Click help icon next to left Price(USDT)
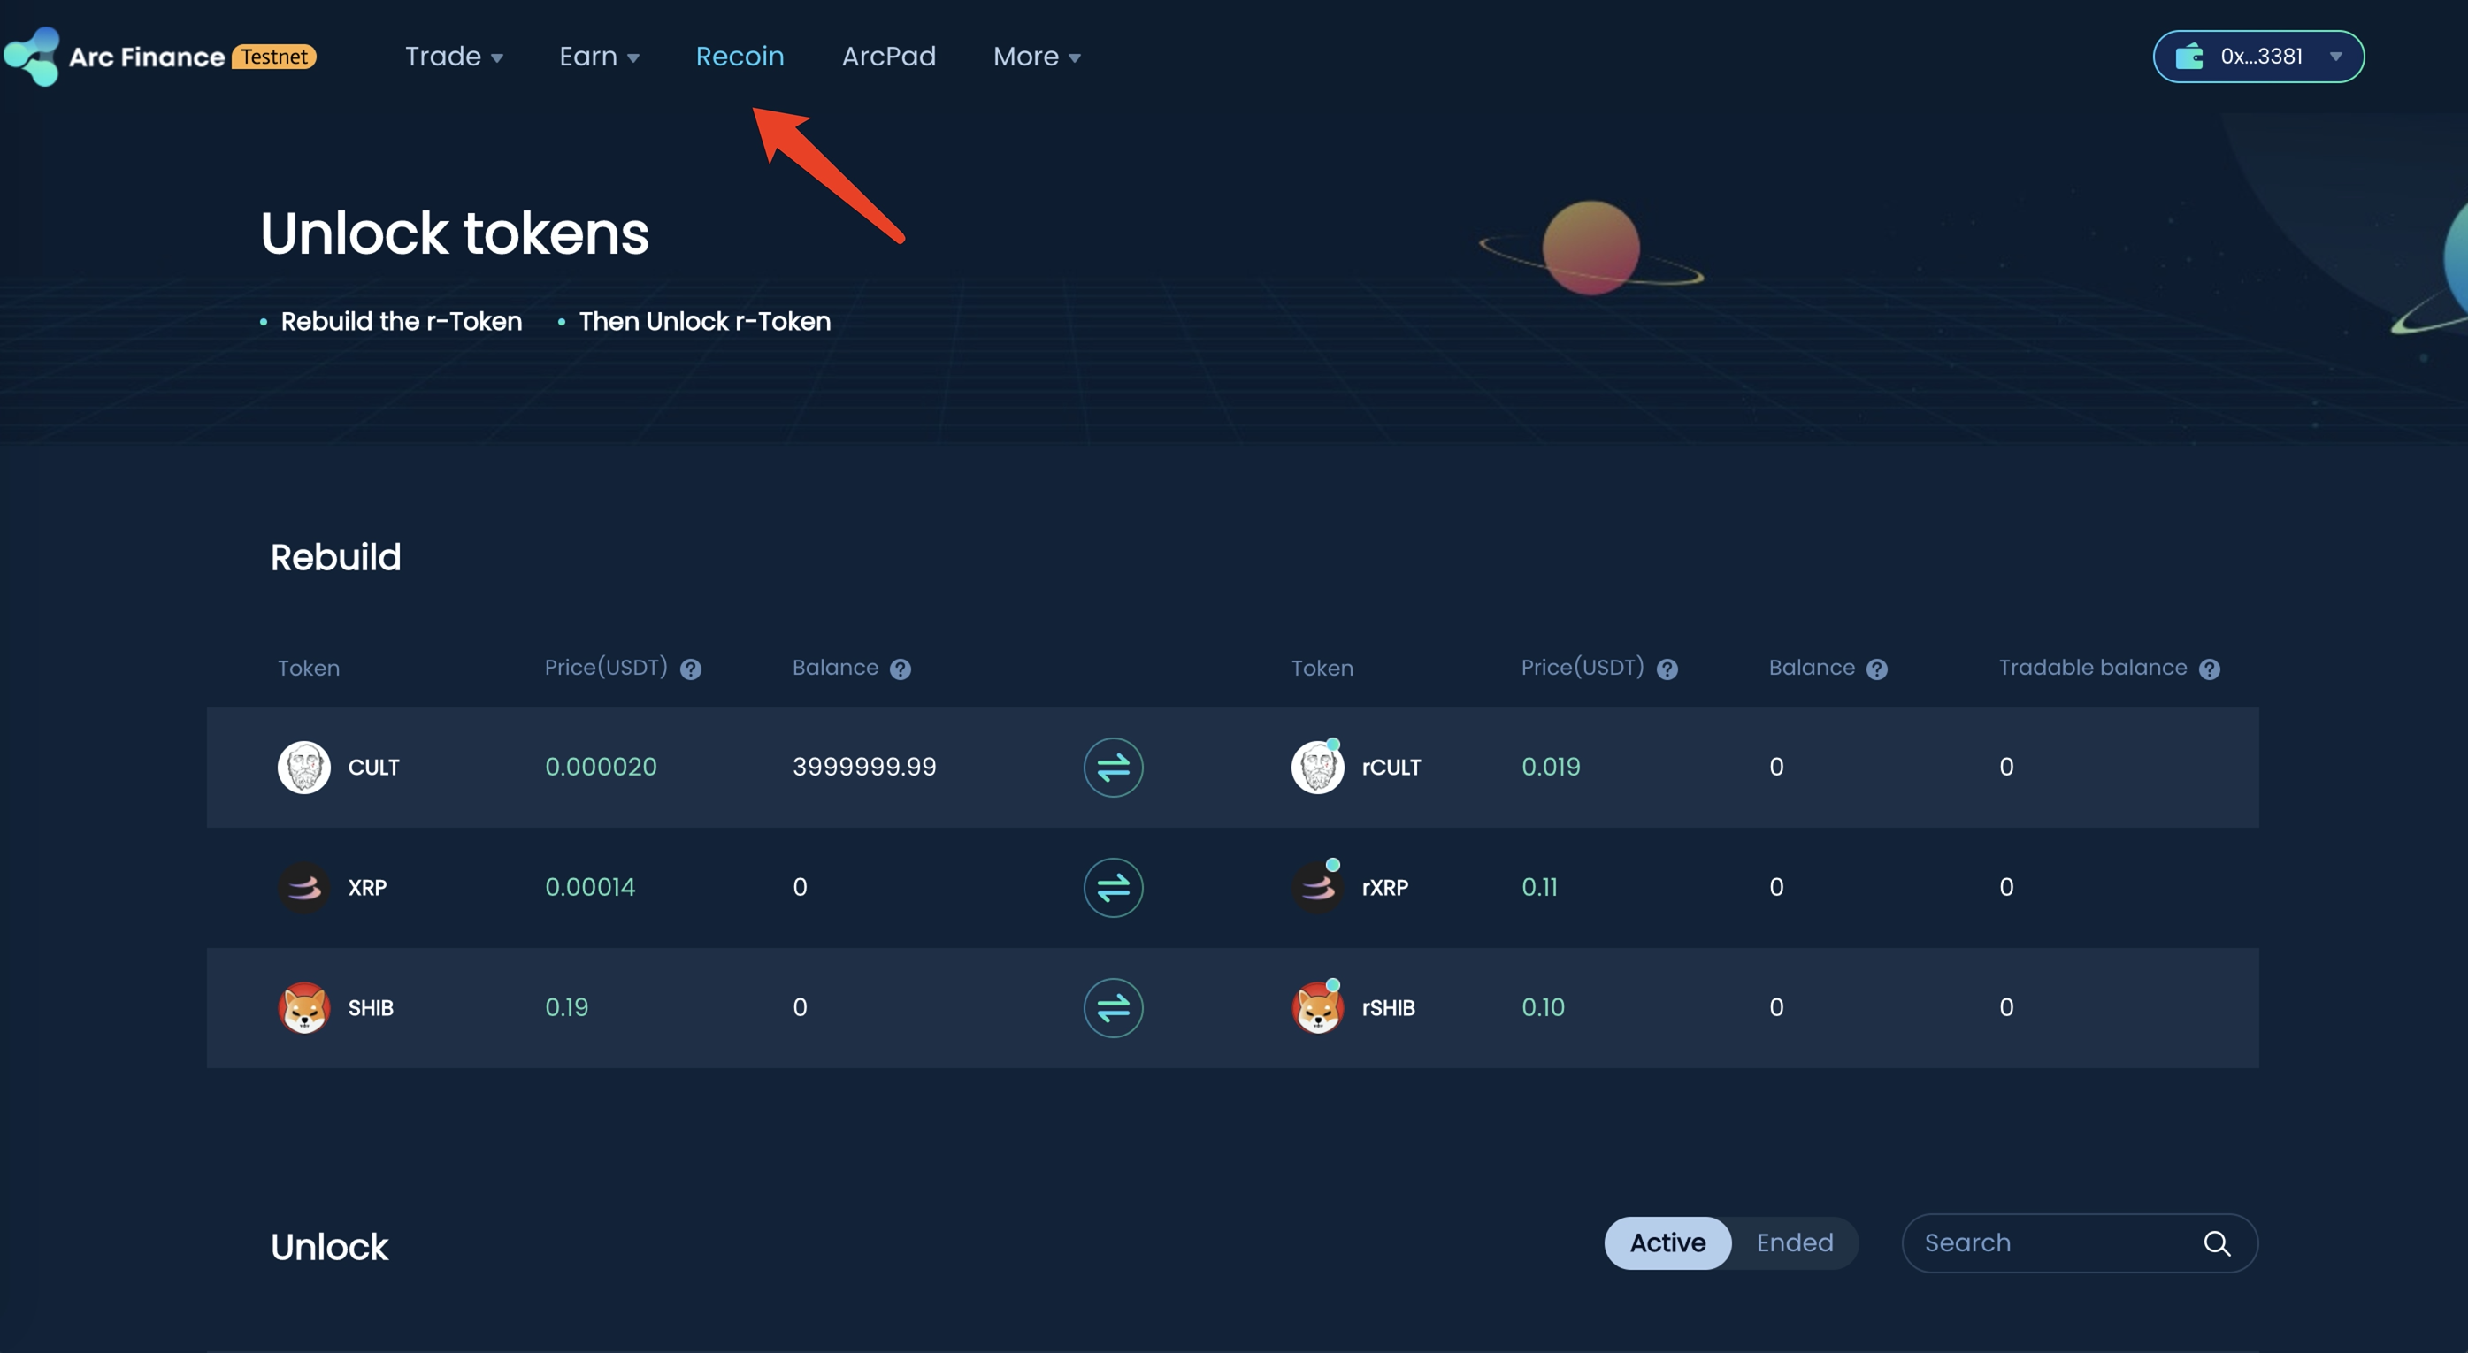This screenshot has height=1353, width=2468. [x=691, y=669]
